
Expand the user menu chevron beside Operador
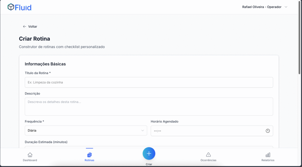coord(286,7)
